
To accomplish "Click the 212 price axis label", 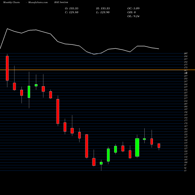I will coord(186,101).
